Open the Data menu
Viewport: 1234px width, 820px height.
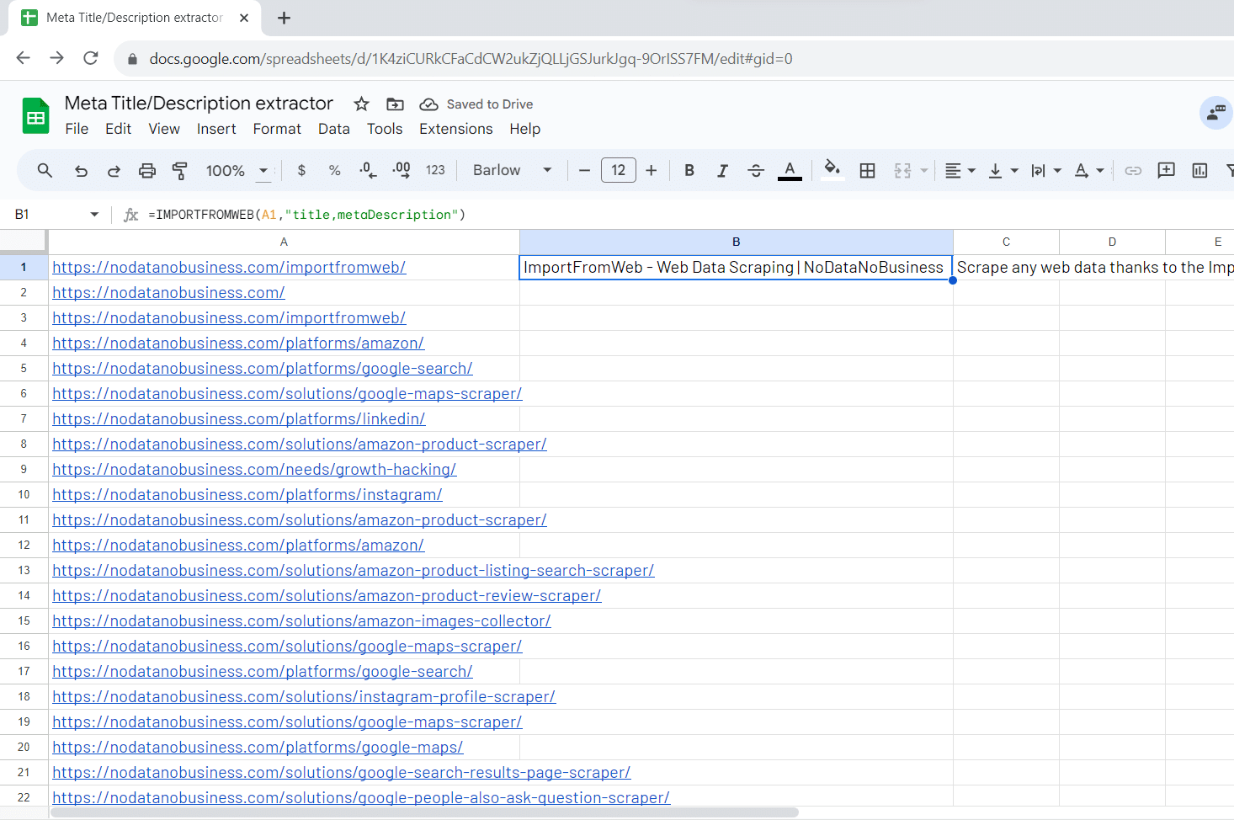(333, 129)
